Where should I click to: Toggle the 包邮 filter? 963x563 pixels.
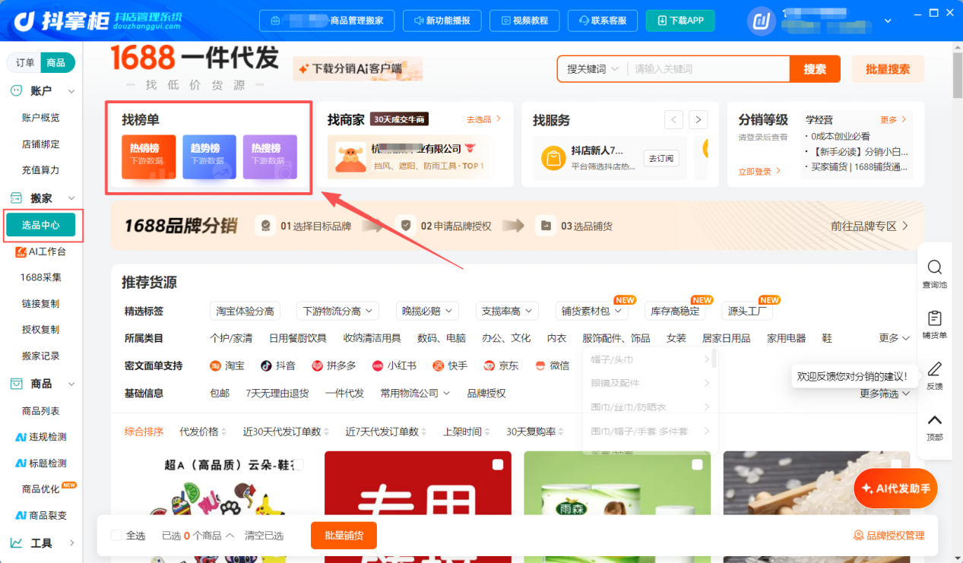click(x=220, y=393)
